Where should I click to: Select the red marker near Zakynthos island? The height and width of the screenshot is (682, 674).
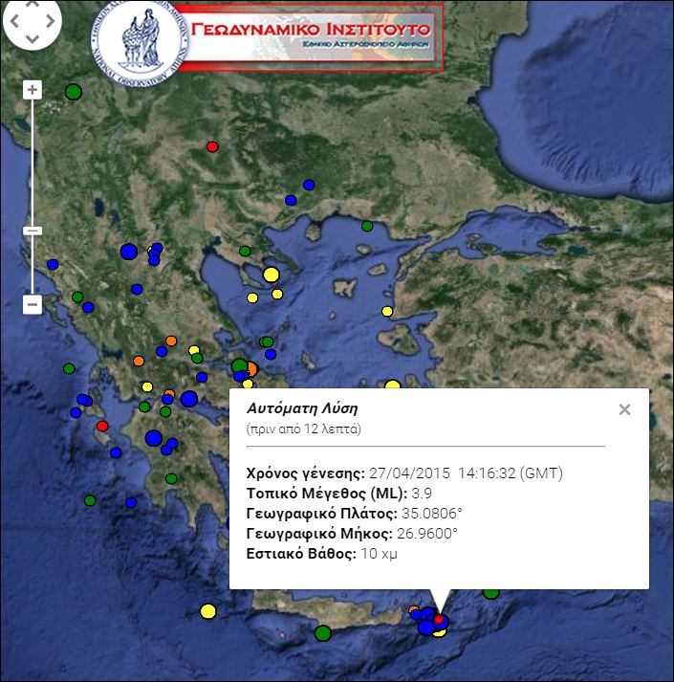click(x=102, y=426)
